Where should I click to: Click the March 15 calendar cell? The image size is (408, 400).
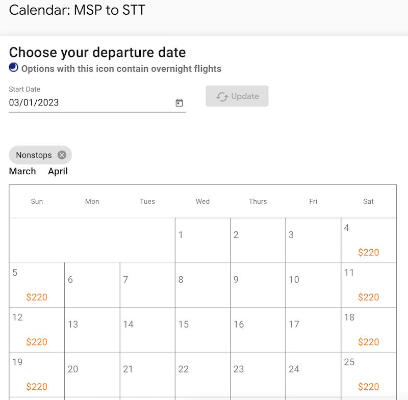[x=202, y=330]
